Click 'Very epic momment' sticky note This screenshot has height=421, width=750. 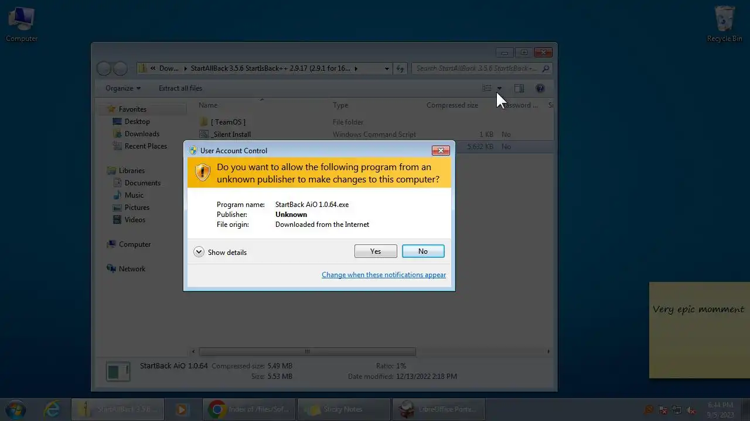pos(699,330)
